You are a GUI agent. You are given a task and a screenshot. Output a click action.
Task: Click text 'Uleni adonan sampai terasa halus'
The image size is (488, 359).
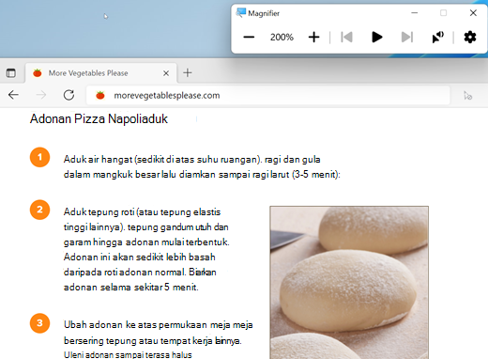tap(128, 354)
